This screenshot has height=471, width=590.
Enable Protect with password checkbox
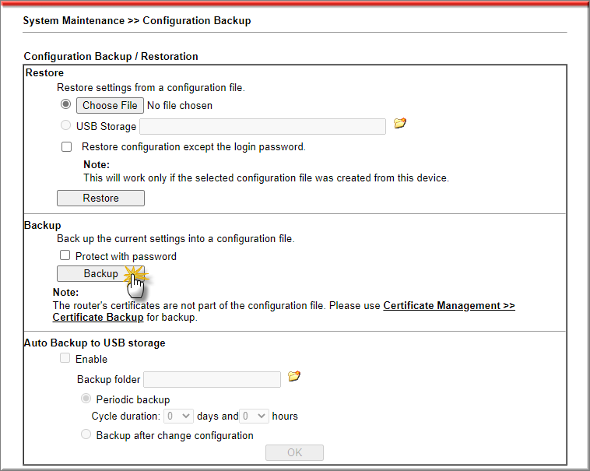(65, 255)
